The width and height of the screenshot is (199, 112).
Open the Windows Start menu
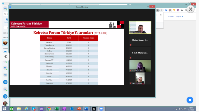tap(5, 109)
